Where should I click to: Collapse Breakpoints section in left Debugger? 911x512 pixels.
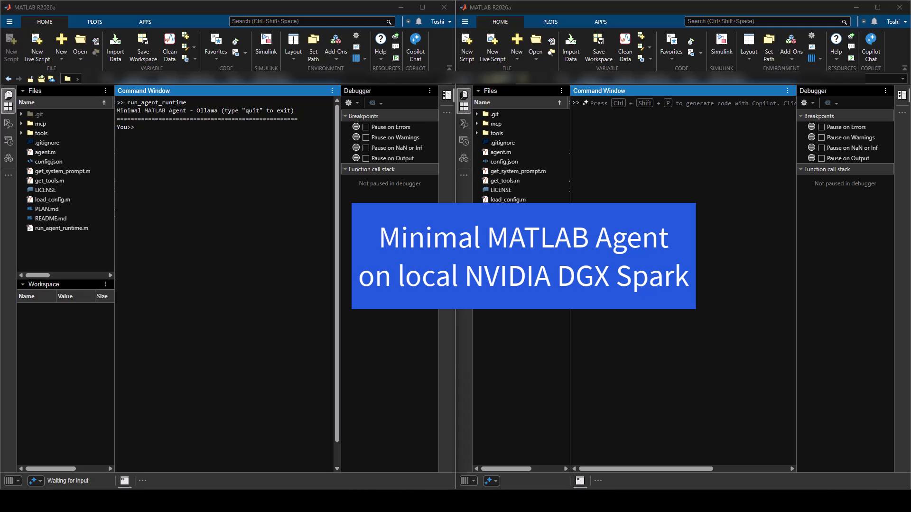pos(345,116)
